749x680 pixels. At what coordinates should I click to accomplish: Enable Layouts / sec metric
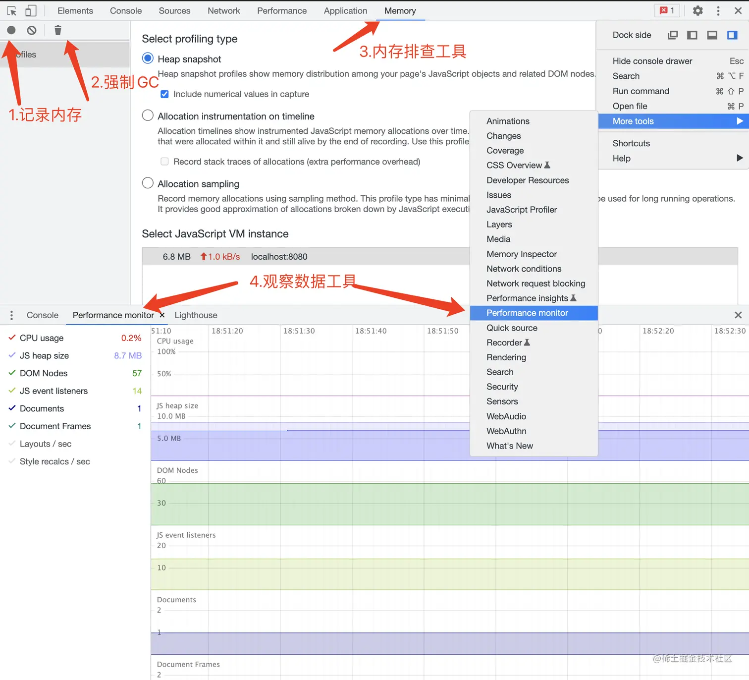(12, 444)
